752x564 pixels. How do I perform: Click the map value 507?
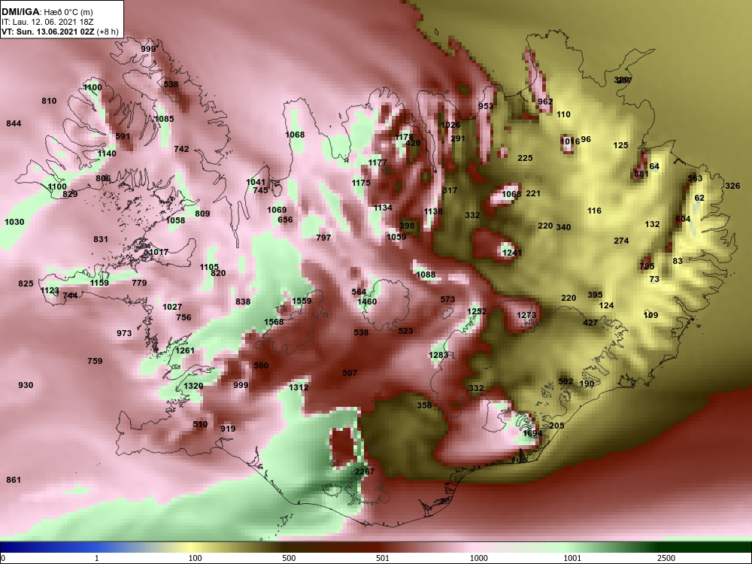click(350, 373)
